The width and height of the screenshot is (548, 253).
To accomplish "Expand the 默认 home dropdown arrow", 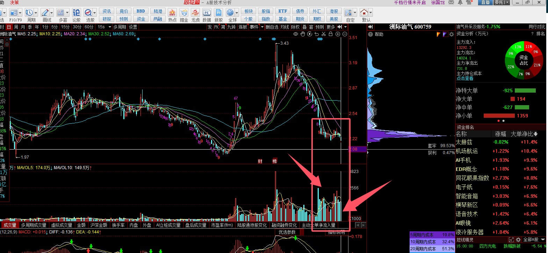I will point(370,13).
